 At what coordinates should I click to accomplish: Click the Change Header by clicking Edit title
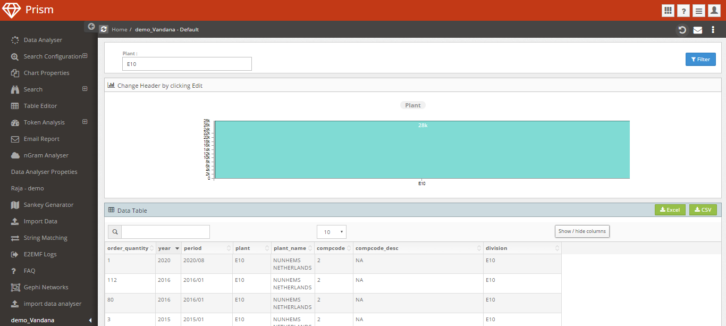tap(160, 85)
